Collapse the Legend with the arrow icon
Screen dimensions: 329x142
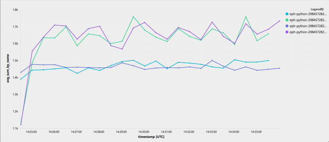coord(322,9)
